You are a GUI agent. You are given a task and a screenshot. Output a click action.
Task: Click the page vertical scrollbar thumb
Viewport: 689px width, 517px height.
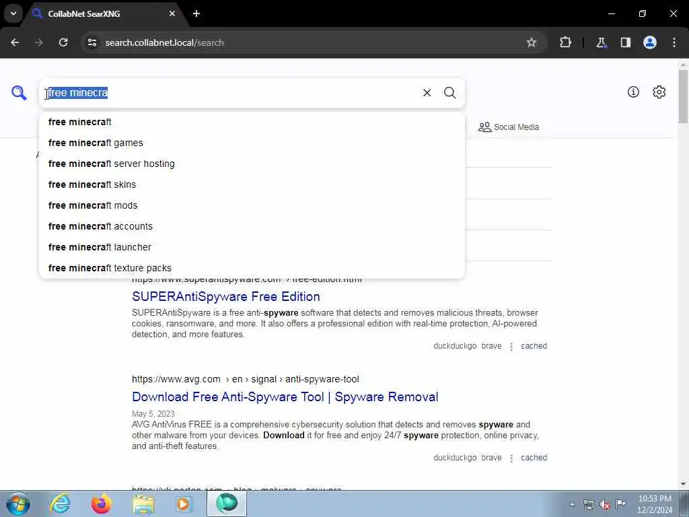(x=683, y=96)
